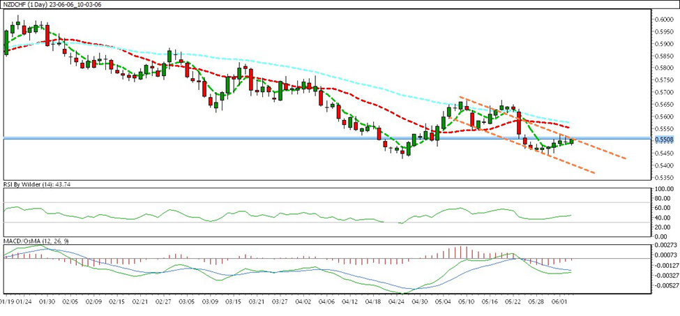Click the 02/09 date label
The width and height of the screenshot is (680, 316).
[x=93, y=300]
